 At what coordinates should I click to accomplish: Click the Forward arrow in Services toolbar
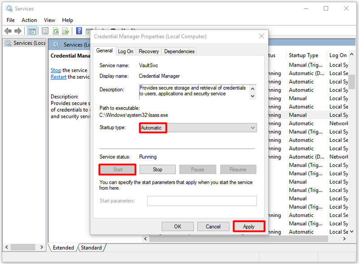click(x=18, y=31)
